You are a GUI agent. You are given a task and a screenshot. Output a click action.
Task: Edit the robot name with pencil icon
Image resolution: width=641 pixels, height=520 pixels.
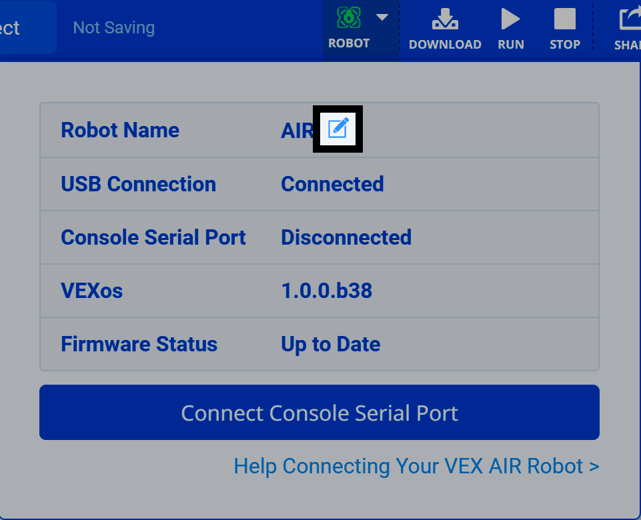338,128
